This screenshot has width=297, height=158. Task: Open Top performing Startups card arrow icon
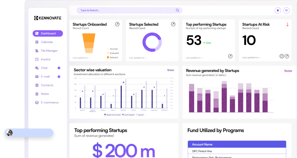click(x=230, y=56)
